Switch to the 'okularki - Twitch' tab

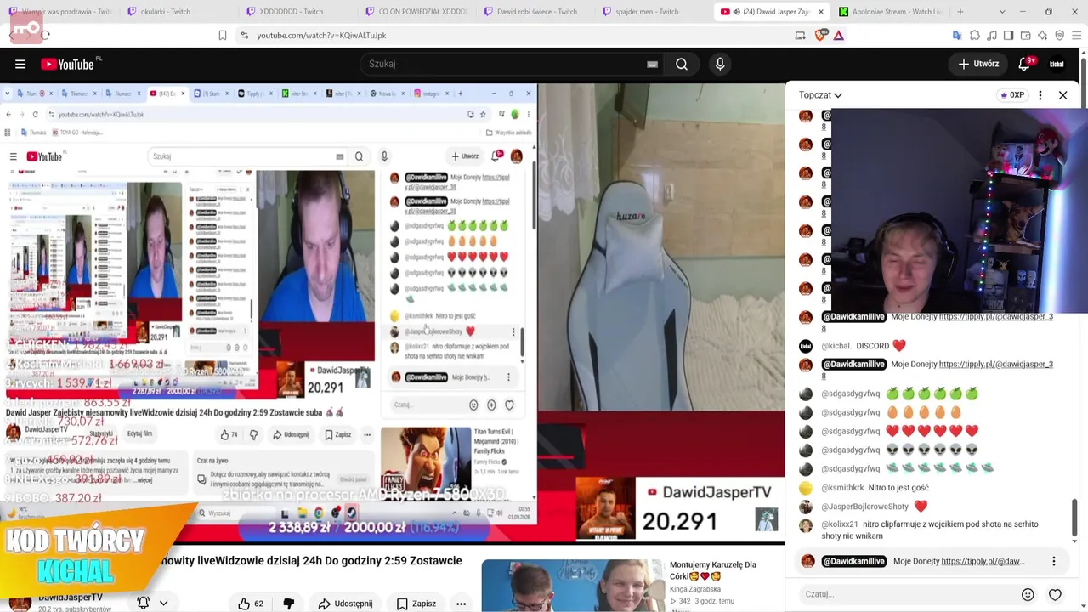point(175,12)
